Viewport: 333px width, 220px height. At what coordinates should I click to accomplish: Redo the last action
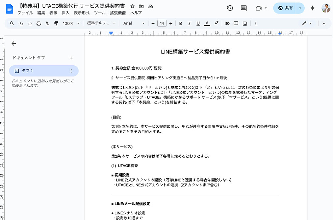(x=30, y=24)
